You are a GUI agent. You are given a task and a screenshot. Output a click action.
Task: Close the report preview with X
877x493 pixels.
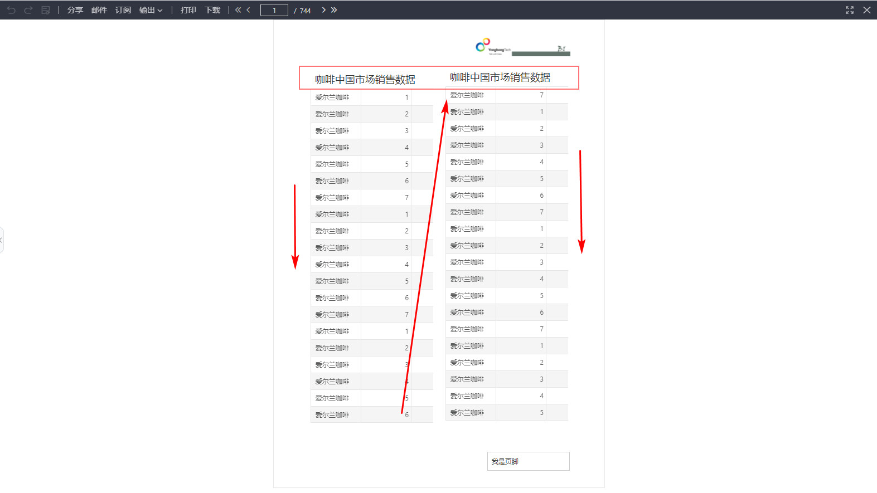867,10
